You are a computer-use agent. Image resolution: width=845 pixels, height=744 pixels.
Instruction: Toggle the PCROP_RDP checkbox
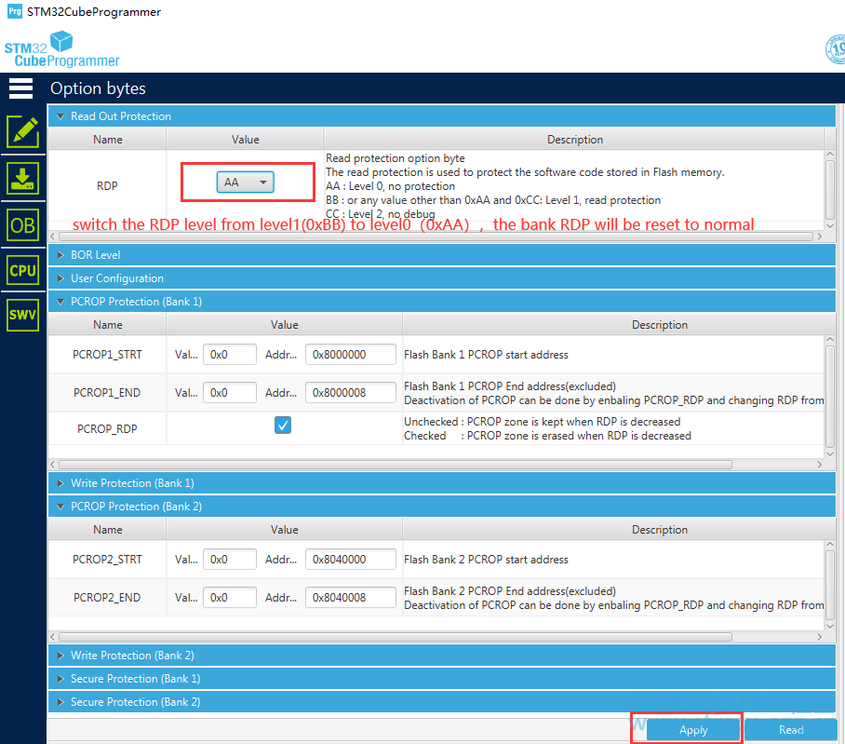click(x=283, y=426)
